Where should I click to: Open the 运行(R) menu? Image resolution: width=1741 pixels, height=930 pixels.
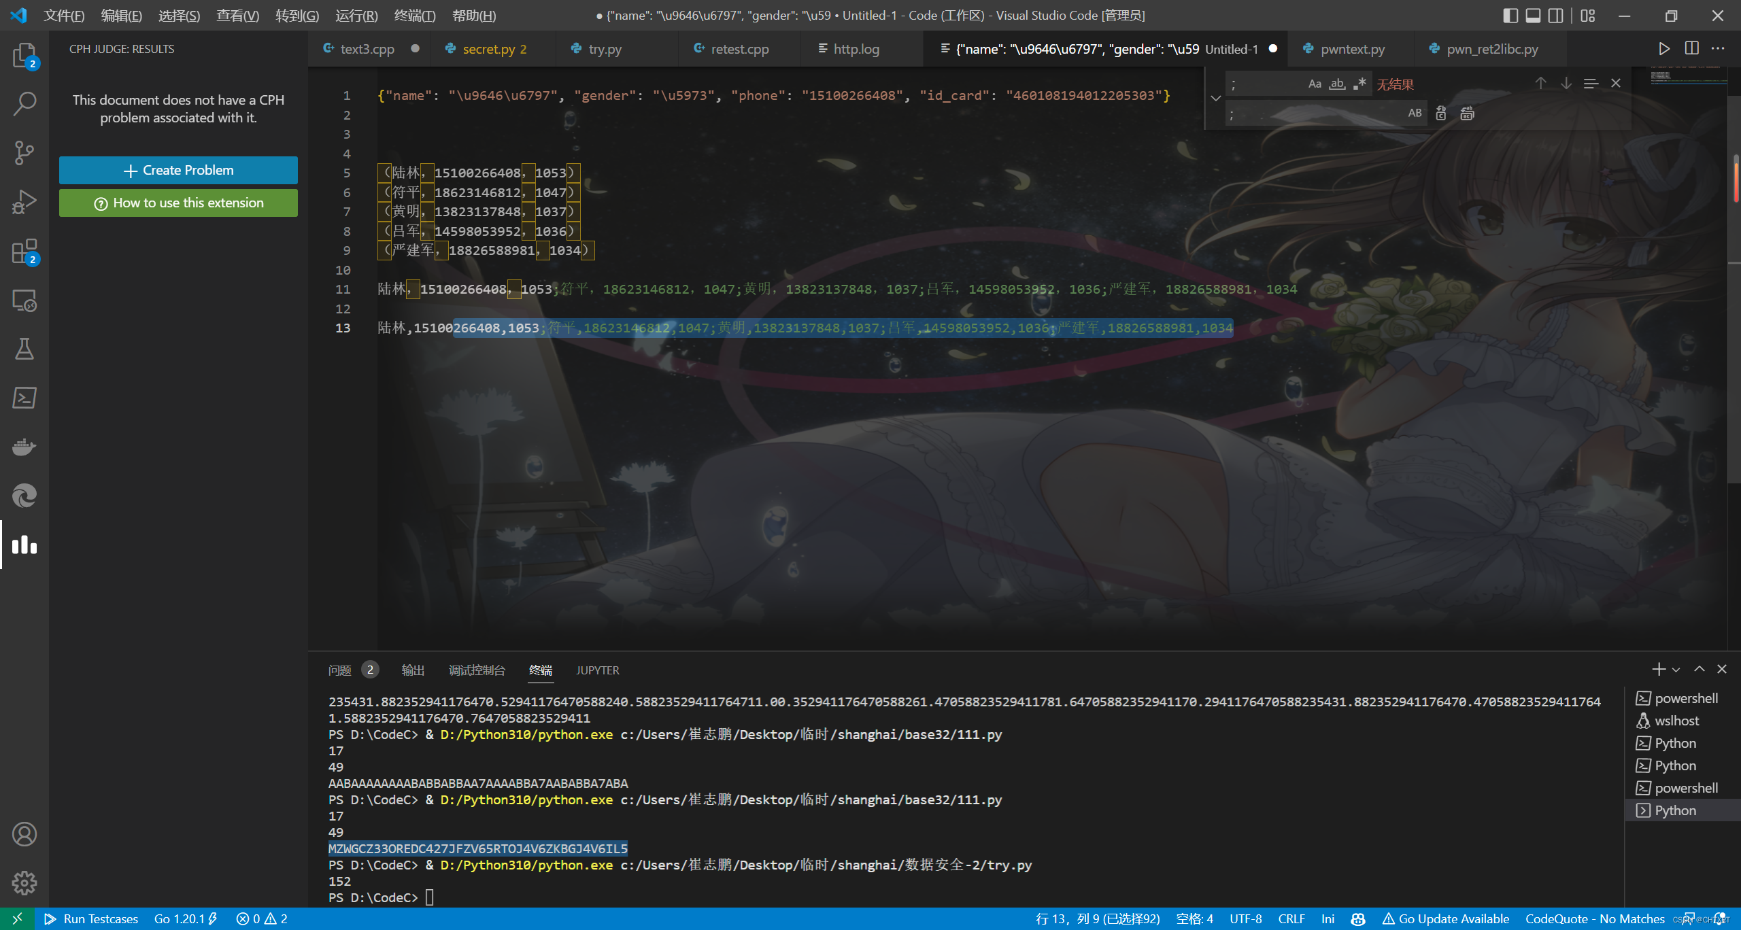point(356,15)
